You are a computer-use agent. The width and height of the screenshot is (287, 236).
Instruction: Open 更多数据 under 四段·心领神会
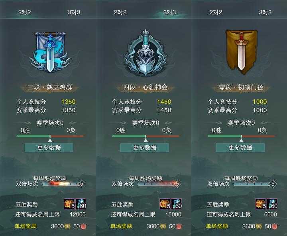(145, 148)
